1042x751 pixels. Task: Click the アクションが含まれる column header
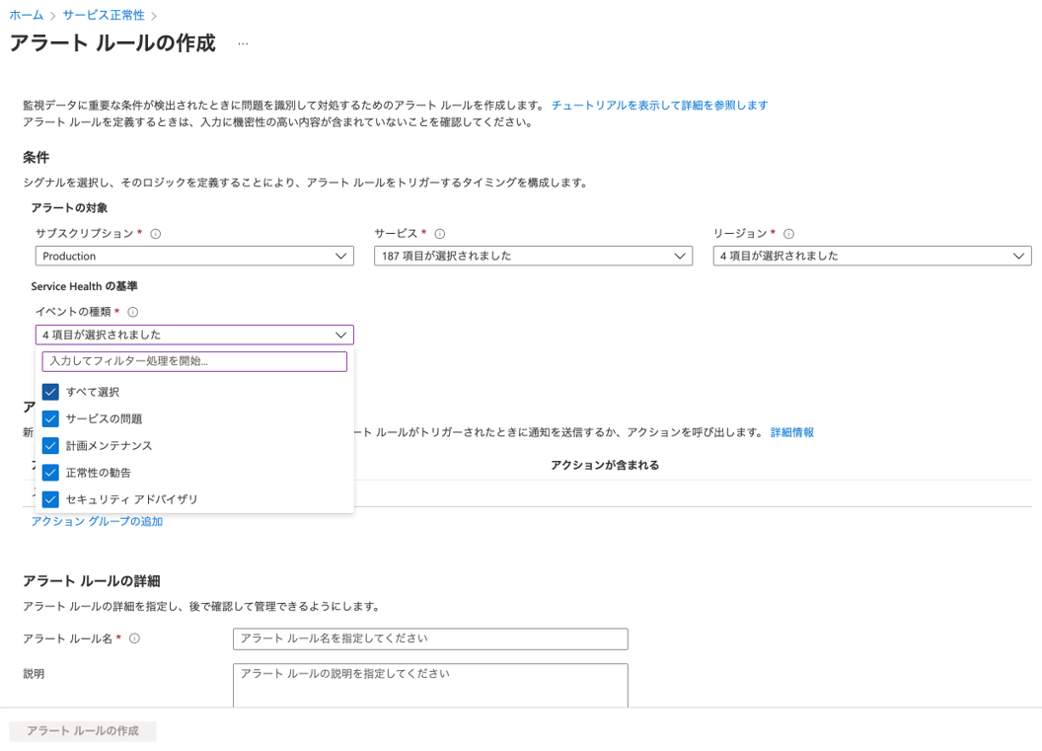605,465
